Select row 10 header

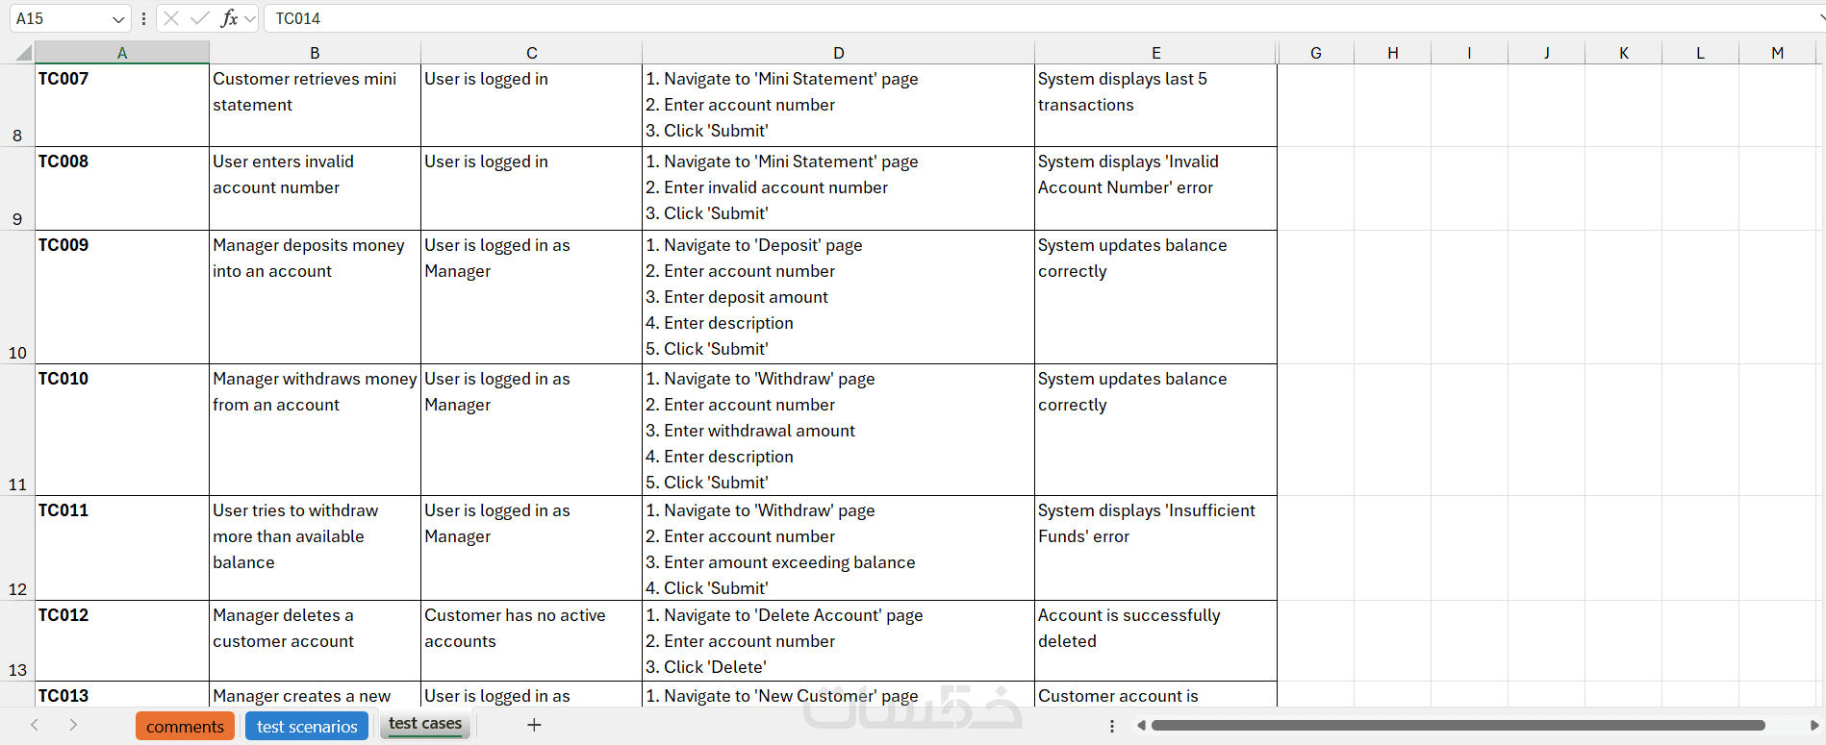tap(17, 297)
